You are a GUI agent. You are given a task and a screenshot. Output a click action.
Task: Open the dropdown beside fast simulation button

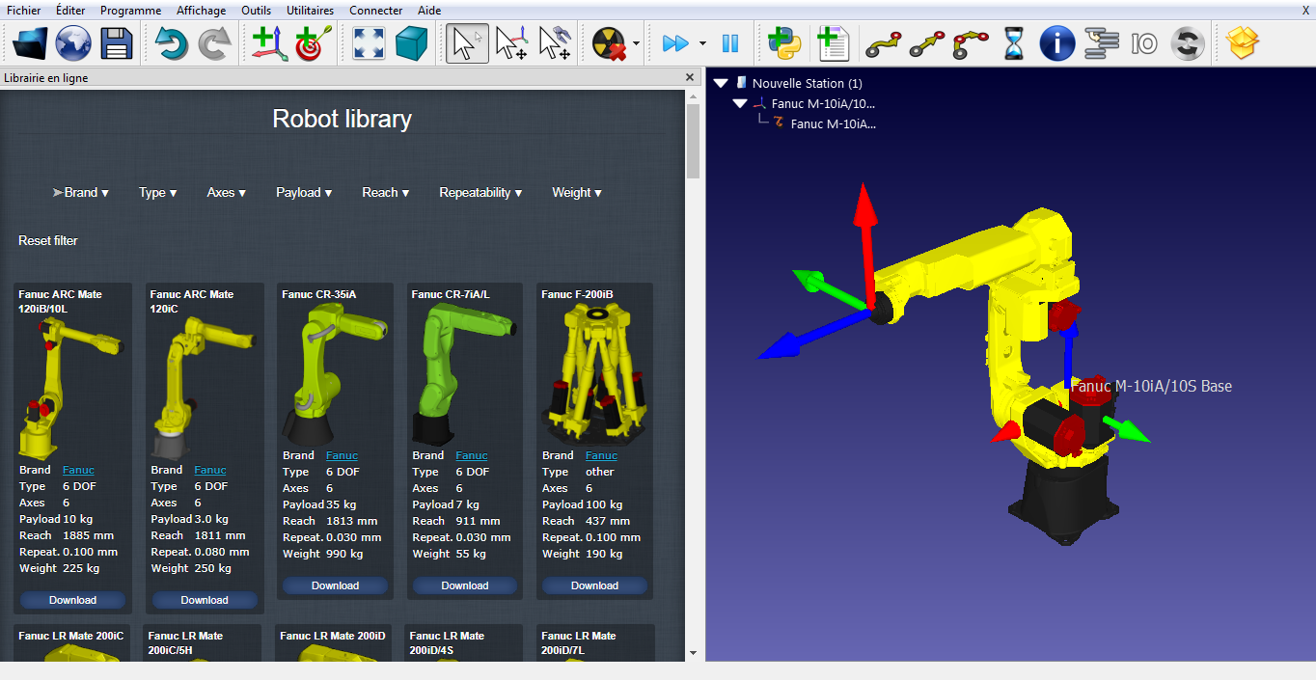click(702, 44)
